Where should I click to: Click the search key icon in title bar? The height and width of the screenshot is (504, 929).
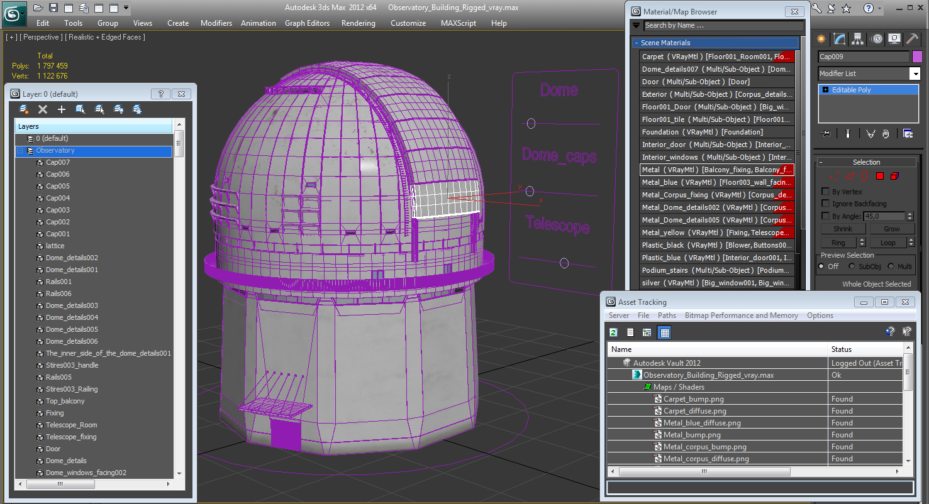pyautogui.click(x=816, y=8)
